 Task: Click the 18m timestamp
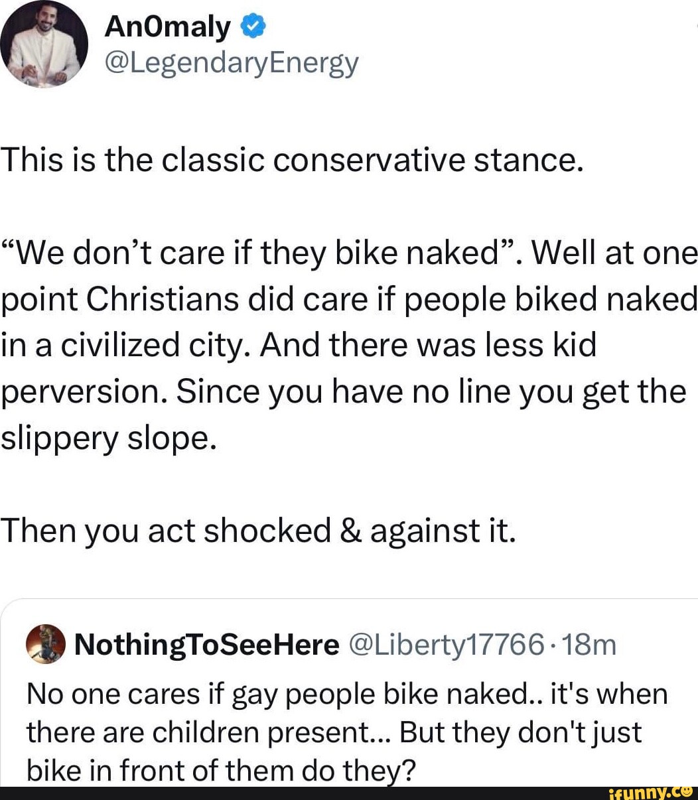[x=587, y=644]
